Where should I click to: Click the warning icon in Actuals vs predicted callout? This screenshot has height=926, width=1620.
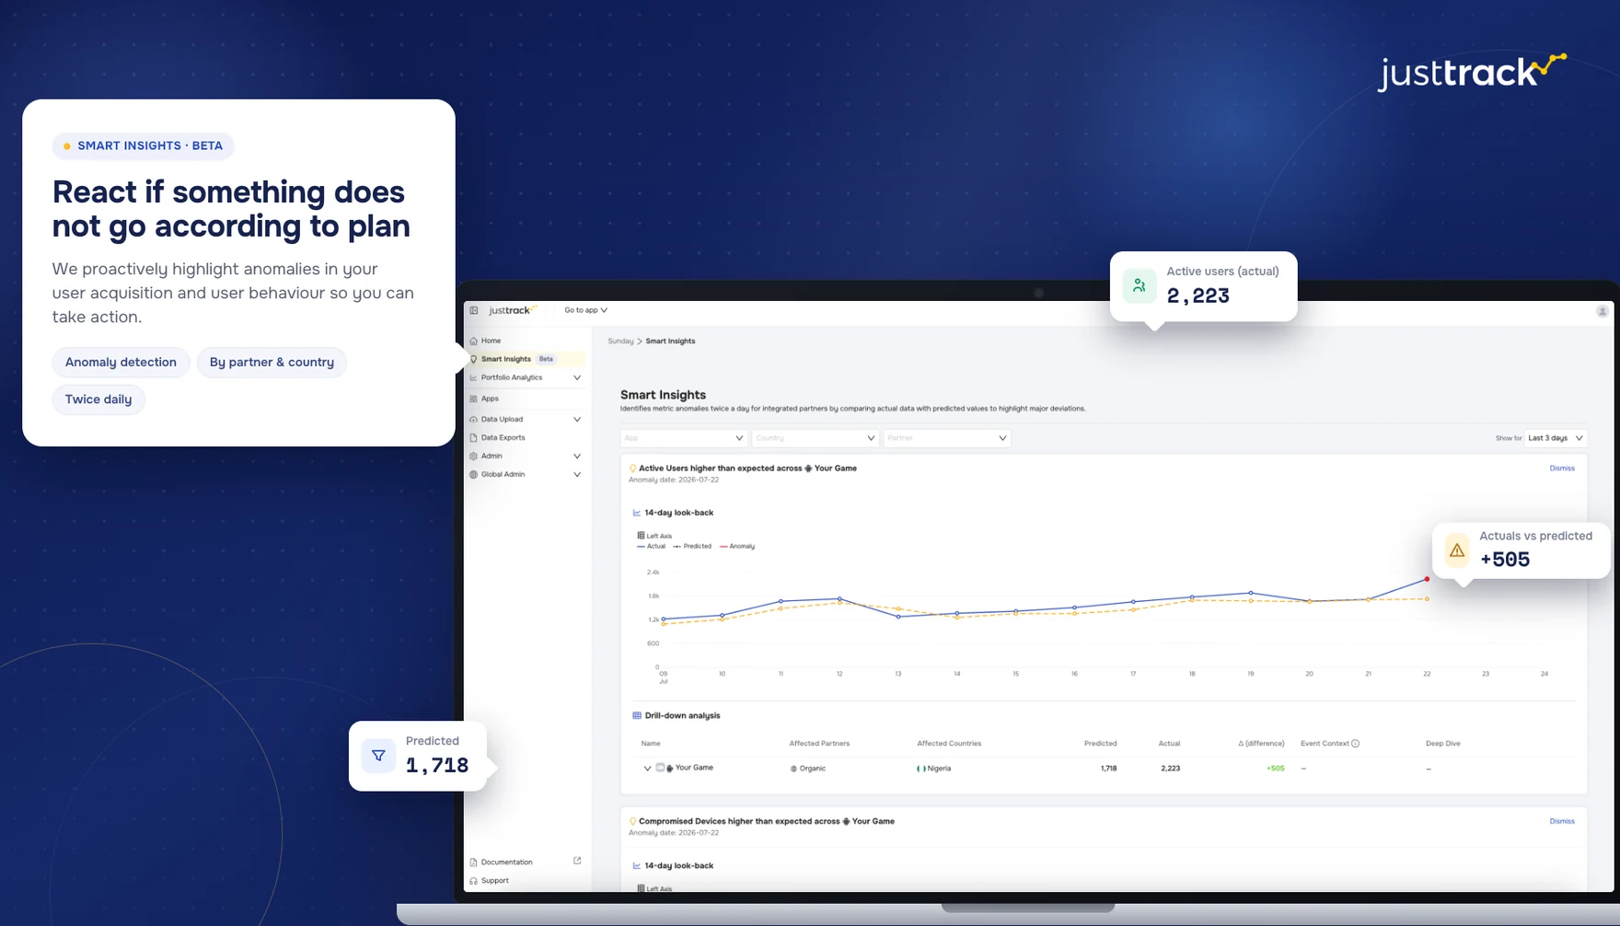[x=1457, y=550]
